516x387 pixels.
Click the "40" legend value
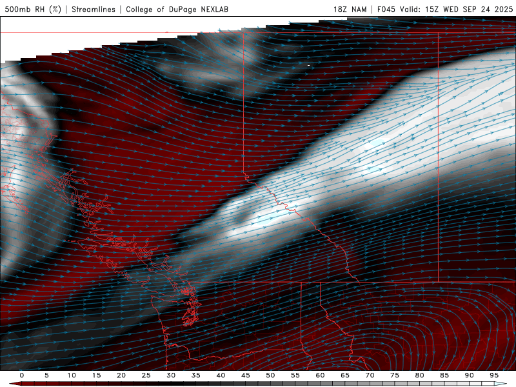coord(221,375)
